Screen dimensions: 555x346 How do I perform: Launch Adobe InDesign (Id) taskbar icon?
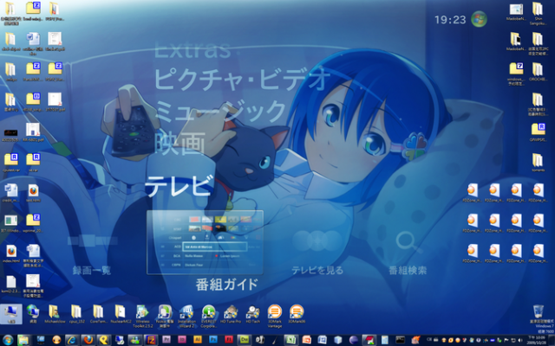pos(182,340)
